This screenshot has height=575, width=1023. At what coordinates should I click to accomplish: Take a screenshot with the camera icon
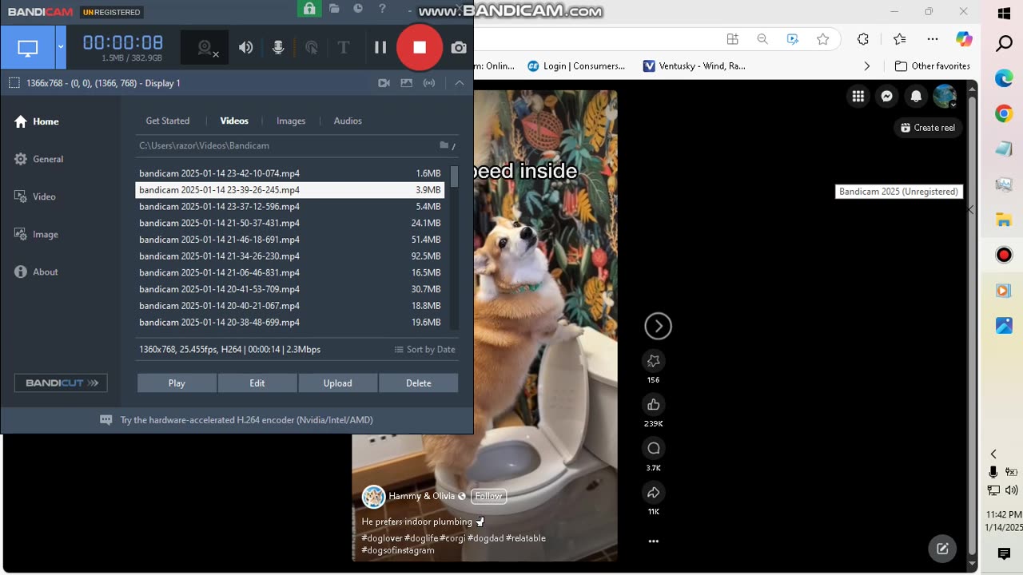click(459, 48)
